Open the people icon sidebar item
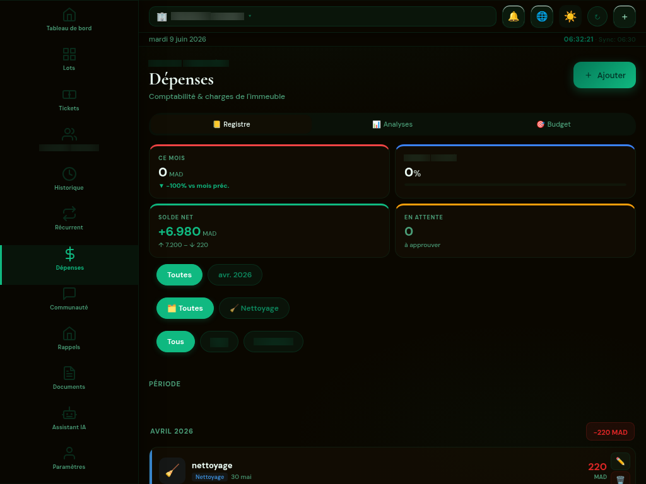646x484 pixels. tap(69, 139)
